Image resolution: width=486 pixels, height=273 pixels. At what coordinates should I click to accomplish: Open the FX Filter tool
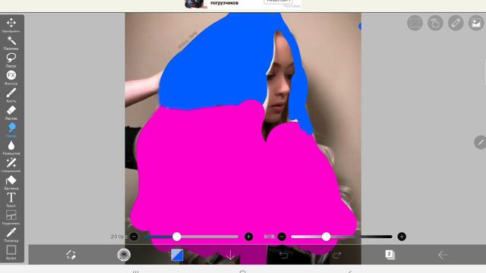click(11, 77)
